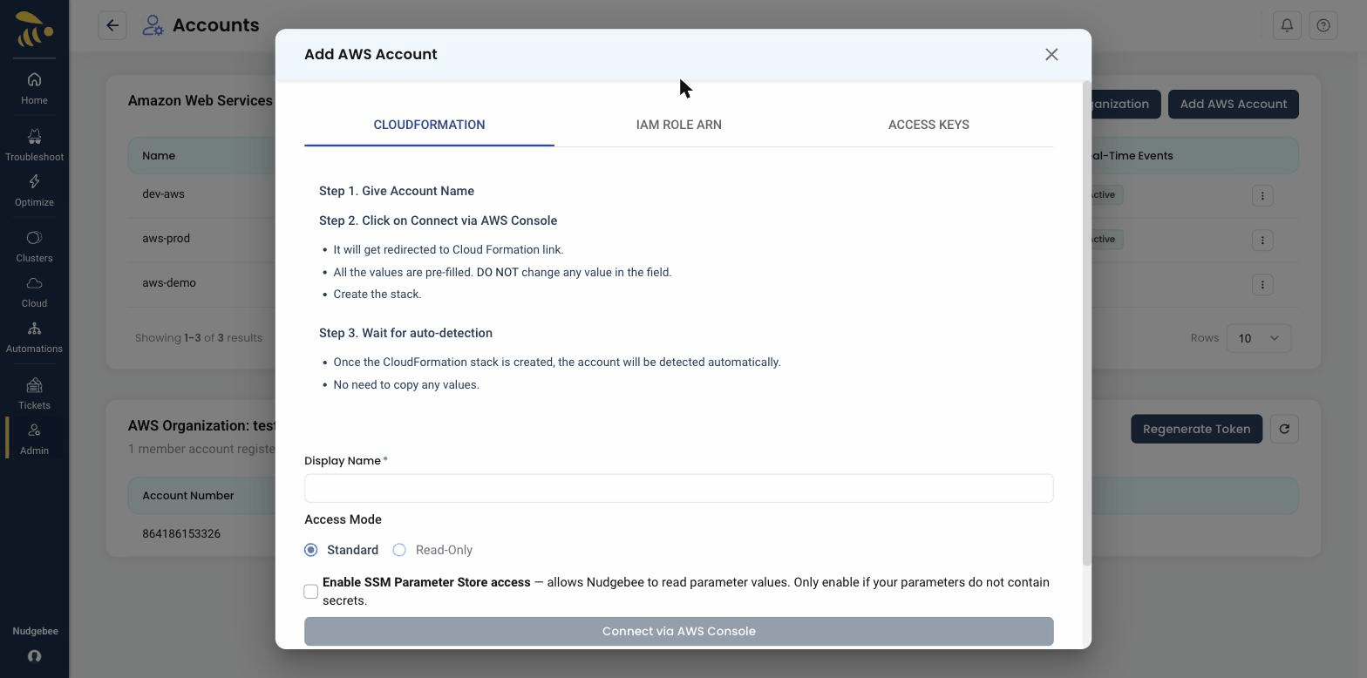Click the Add AWS Account button
Image resolution: width=1367 pixels, height=678 pixels.
[1234, 104]
